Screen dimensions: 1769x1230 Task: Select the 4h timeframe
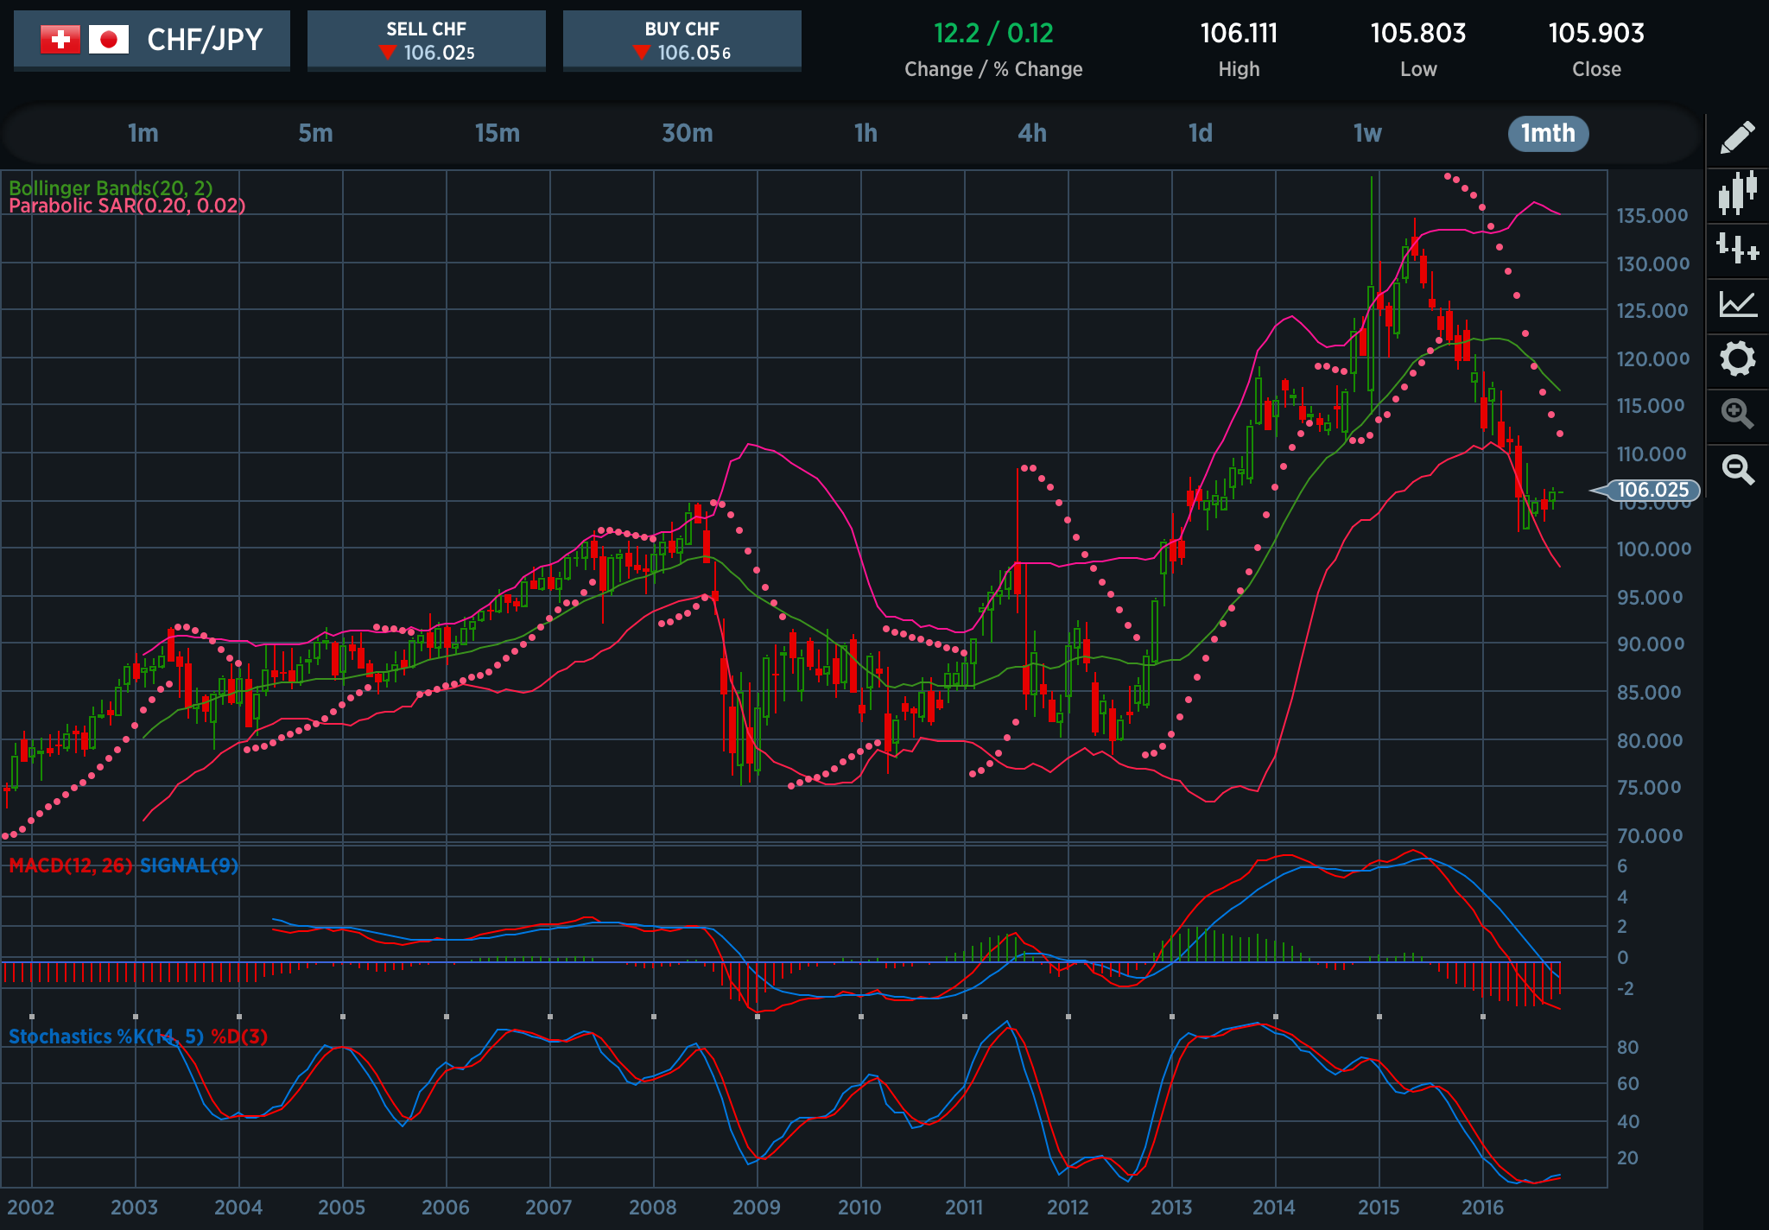pyautogui.click(x=1032, y=133)
